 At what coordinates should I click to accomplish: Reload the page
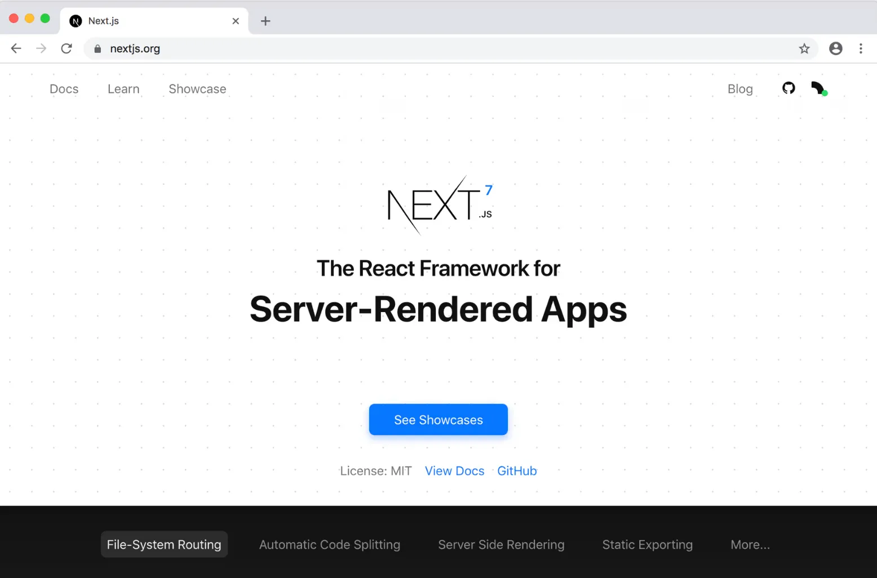pos(67,49)
